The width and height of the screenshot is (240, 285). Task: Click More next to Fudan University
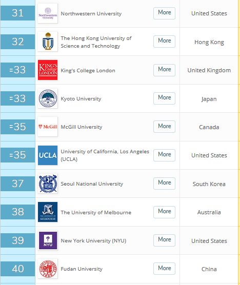tap(165, 269)
